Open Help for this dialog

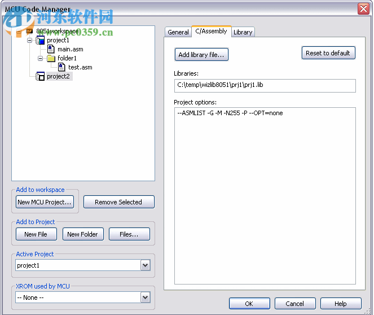[x=341, y=304]
